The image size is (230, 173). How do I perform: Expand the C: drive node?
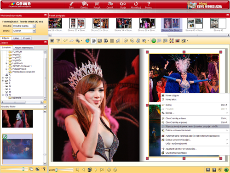(3, 78)
